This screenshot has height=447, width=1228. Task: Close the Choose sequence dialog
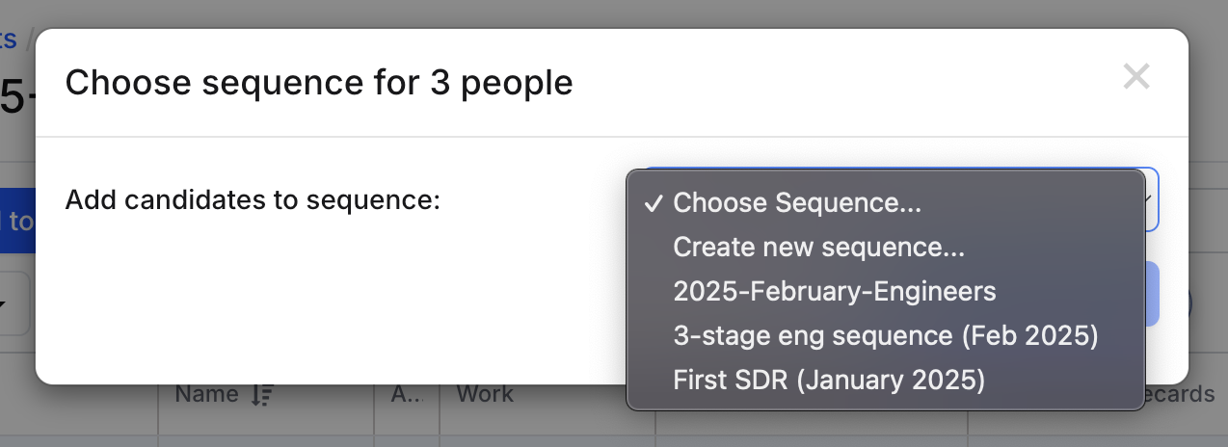click(x=1136, y=77)
